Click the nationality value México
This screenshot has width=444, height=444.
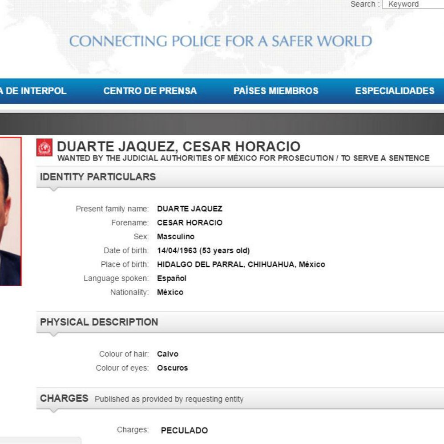point(170,292)
